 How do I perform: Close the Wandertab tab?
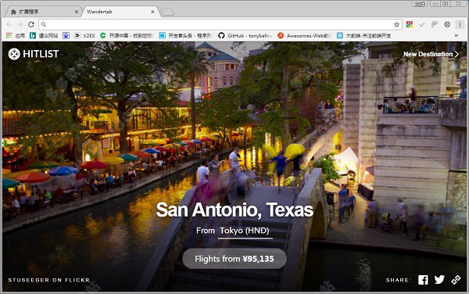tap(153, 12)
